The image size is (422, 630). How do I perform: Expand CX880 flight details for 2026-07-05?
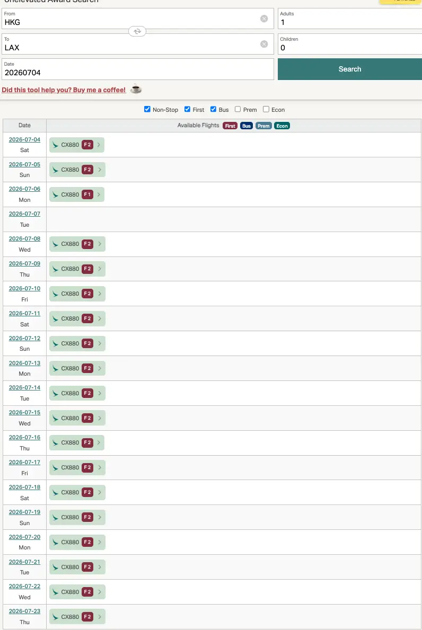tap(99, 170)
